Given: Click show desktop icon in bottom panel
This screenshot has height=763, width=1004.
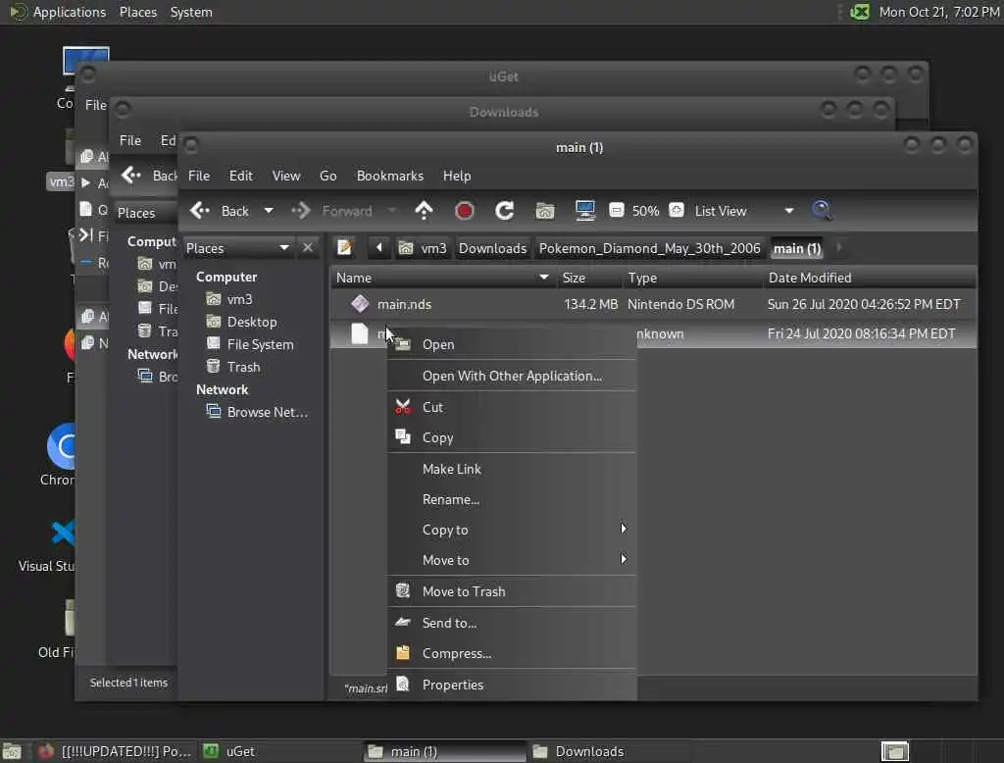Looking at the screenshot, I should (x=12, y=751).
